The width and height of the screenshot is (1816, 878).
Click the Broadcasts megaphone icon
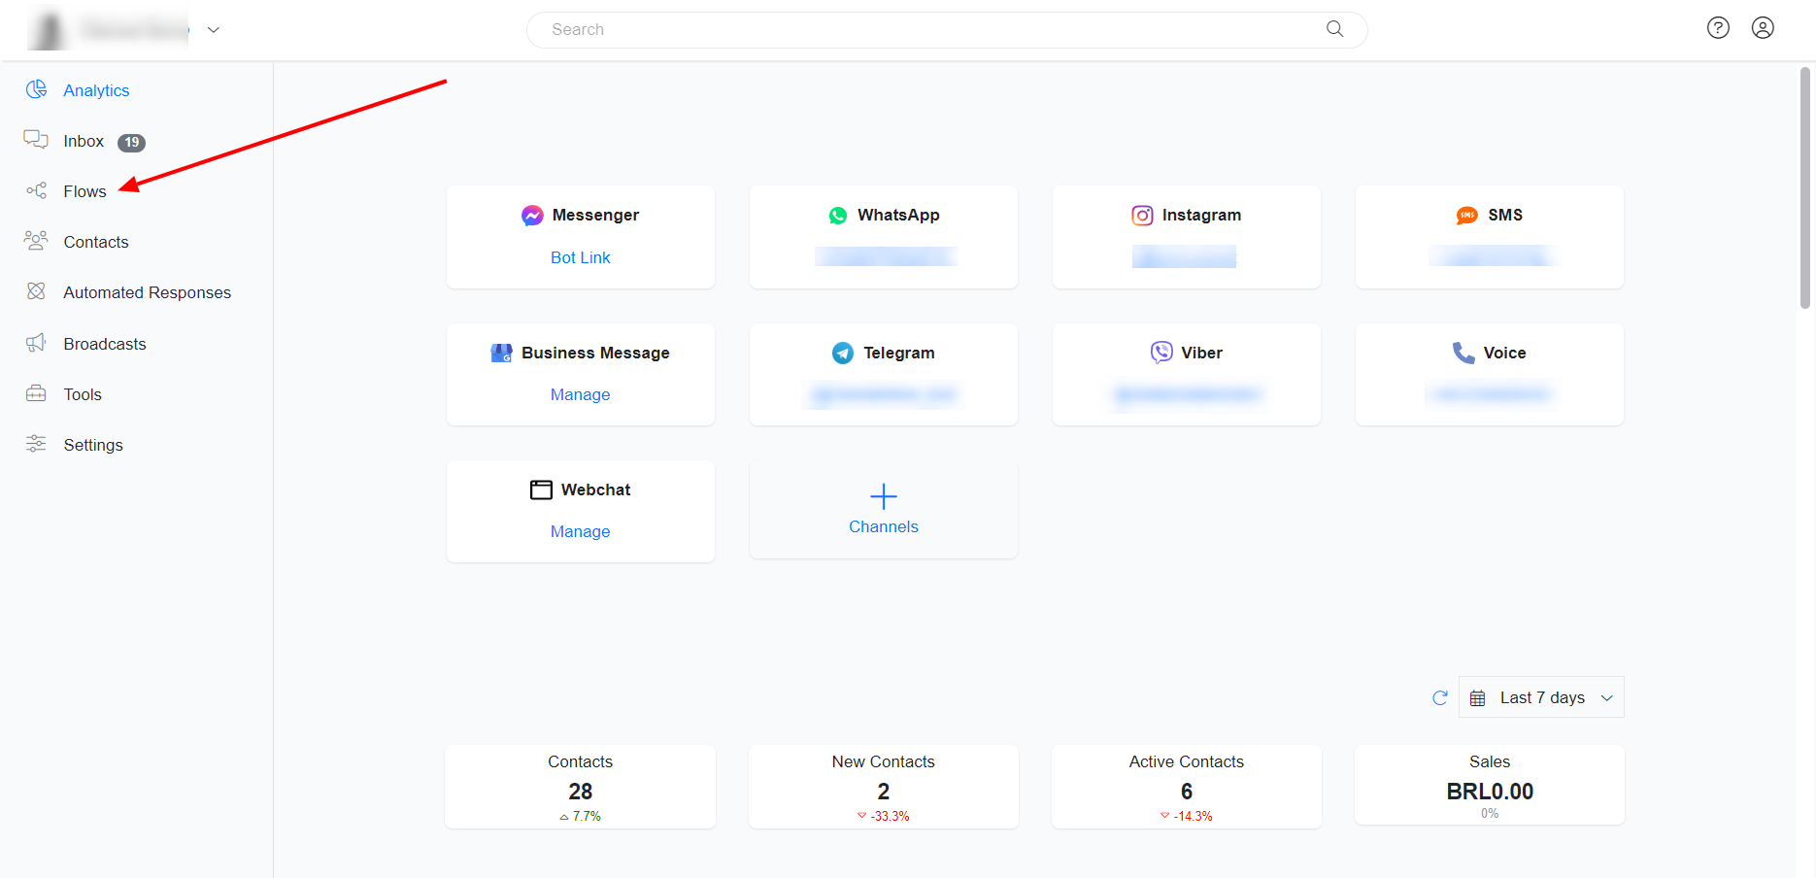coord(36,343)
